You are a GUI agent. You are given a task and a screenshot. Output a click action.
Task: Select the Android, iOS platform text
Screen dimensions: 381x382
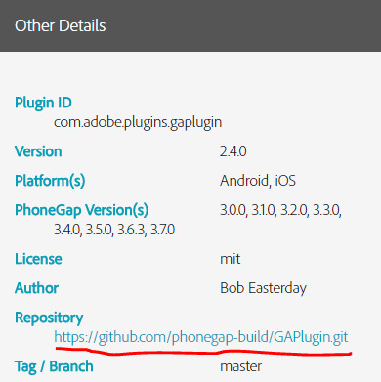point(258,181)
